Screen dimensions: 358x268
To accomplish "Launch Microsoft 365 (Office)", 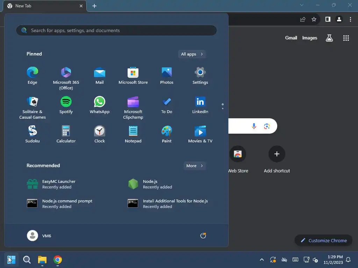I will point(66,78).
